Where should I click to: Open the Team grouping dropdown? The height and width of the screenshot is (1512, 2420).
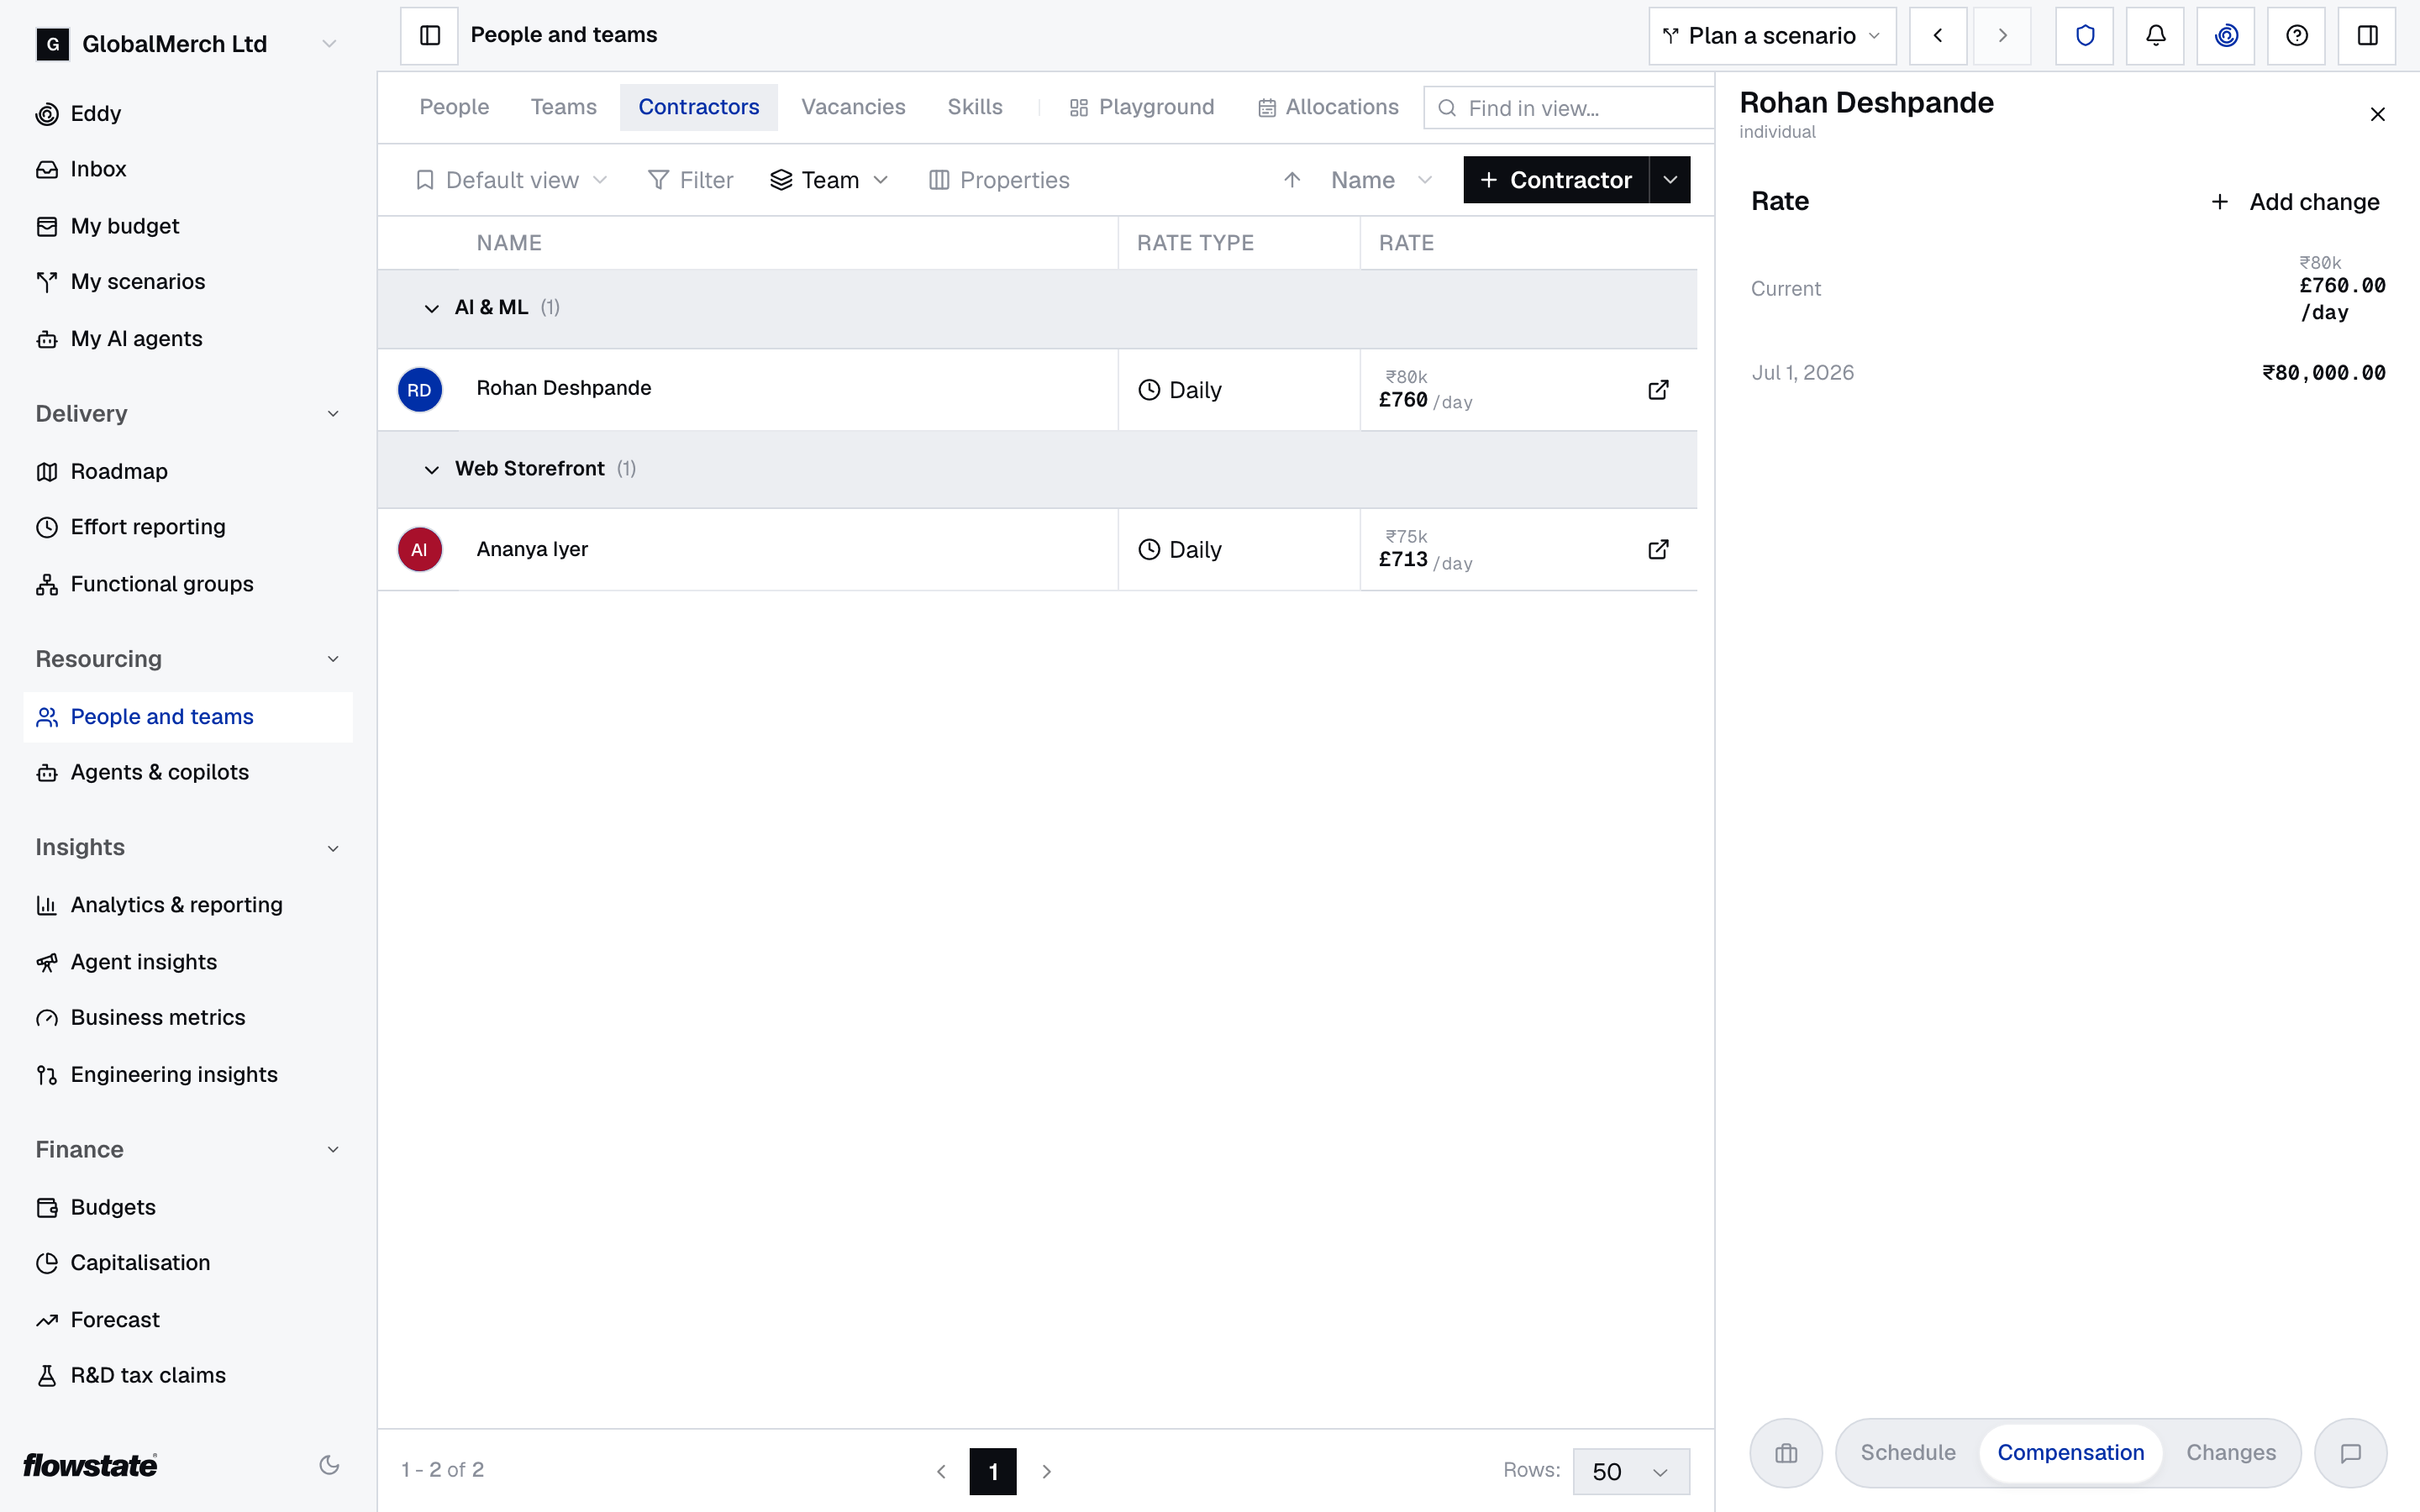(829, 180)
